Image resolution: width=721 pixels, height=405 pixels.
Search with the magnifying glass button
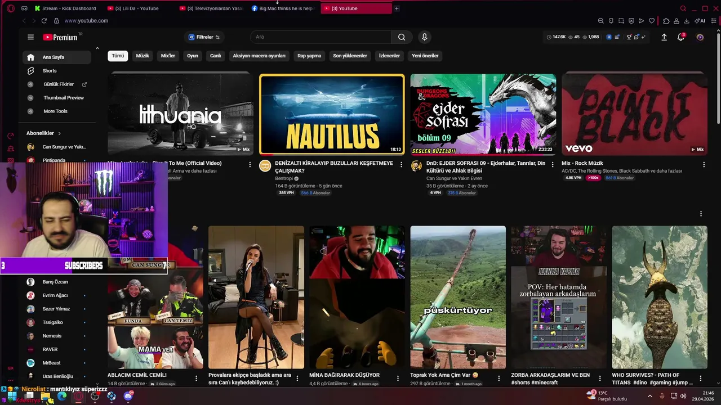tap(402, 37)
